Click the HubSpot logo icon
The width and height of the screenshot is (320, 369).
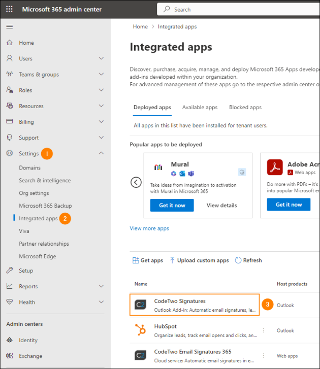140,329
